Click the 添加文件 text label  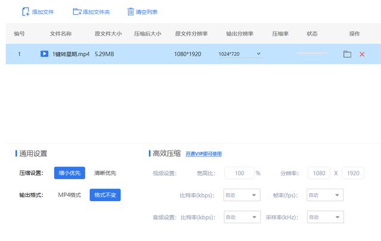point(43,12)
